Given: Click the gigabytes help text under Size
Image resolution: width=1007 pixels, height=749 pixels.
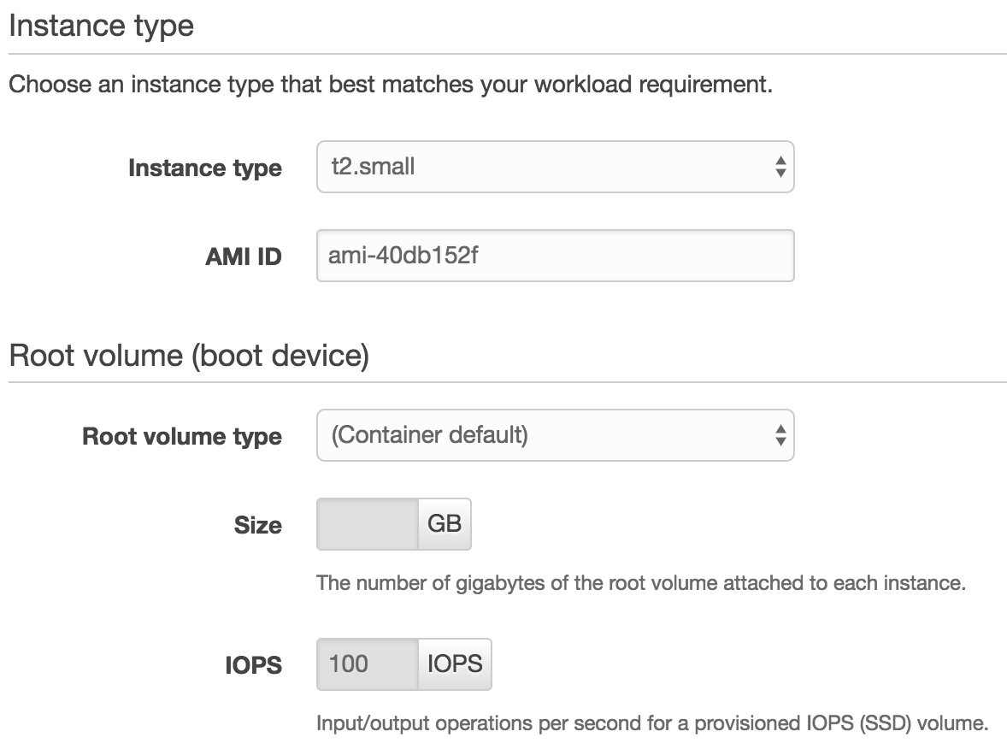Looking at the screenshot, I should coord(641,583).
